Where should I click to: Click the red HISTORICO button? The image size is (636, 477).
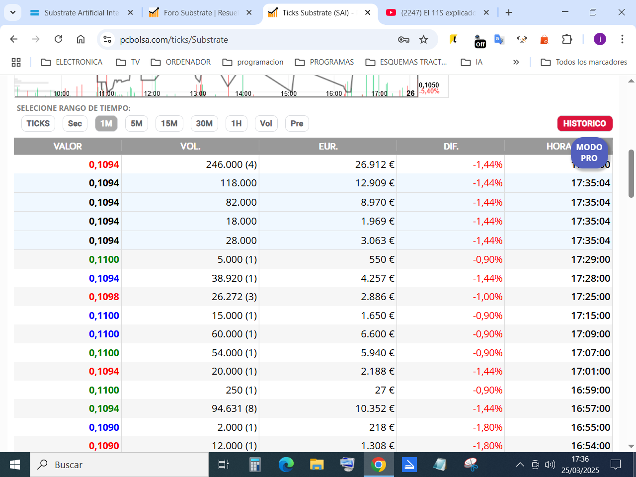tap(585, 123)
